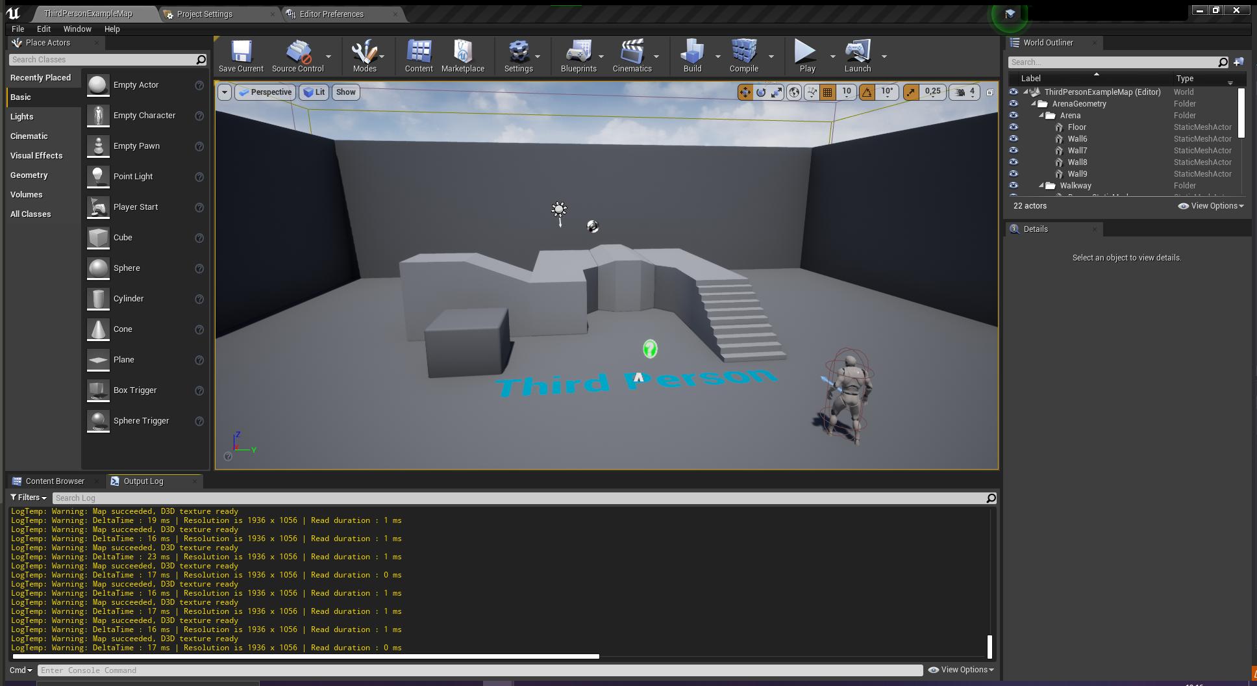Click the Output Log horizontal scrollbar

click(x=305, y=656)
